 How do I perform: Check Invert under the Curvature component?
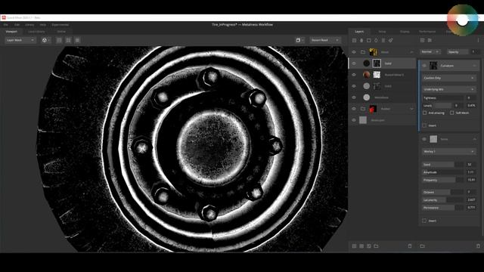(x=425, y=125)
